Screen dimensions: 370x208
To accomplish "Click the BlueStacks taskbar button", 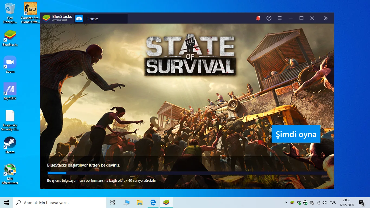I will [x=166, y=203].
